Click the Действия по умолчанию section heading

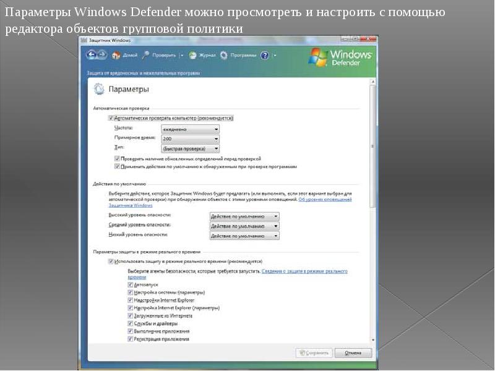coord(119,184)
